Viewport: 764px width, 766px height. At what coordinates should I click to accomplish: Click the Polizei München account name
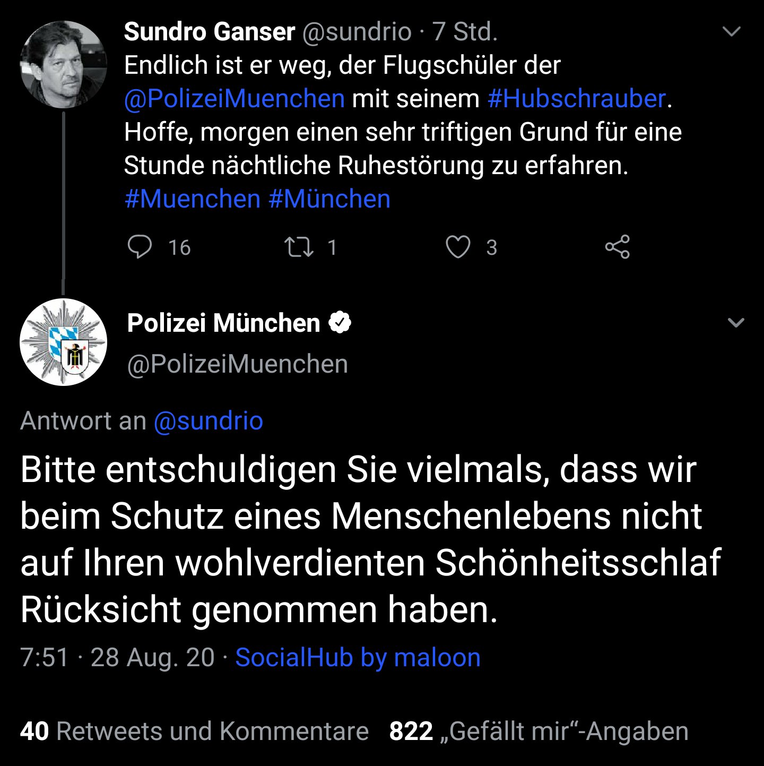pos(223,323)
